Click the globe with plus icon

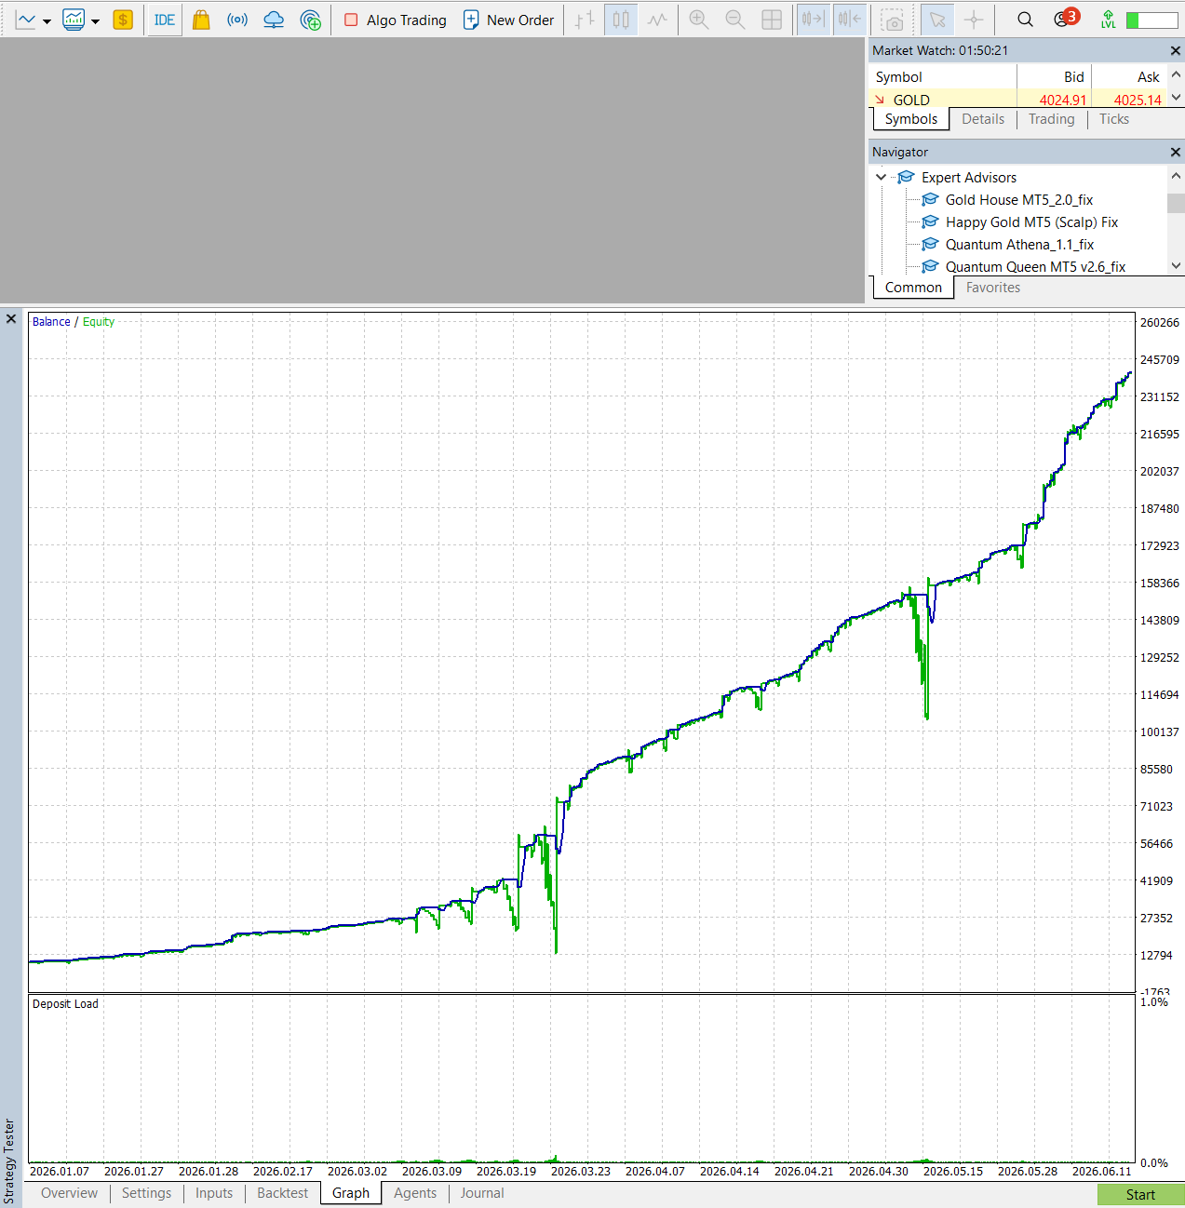tap(311, 20)
